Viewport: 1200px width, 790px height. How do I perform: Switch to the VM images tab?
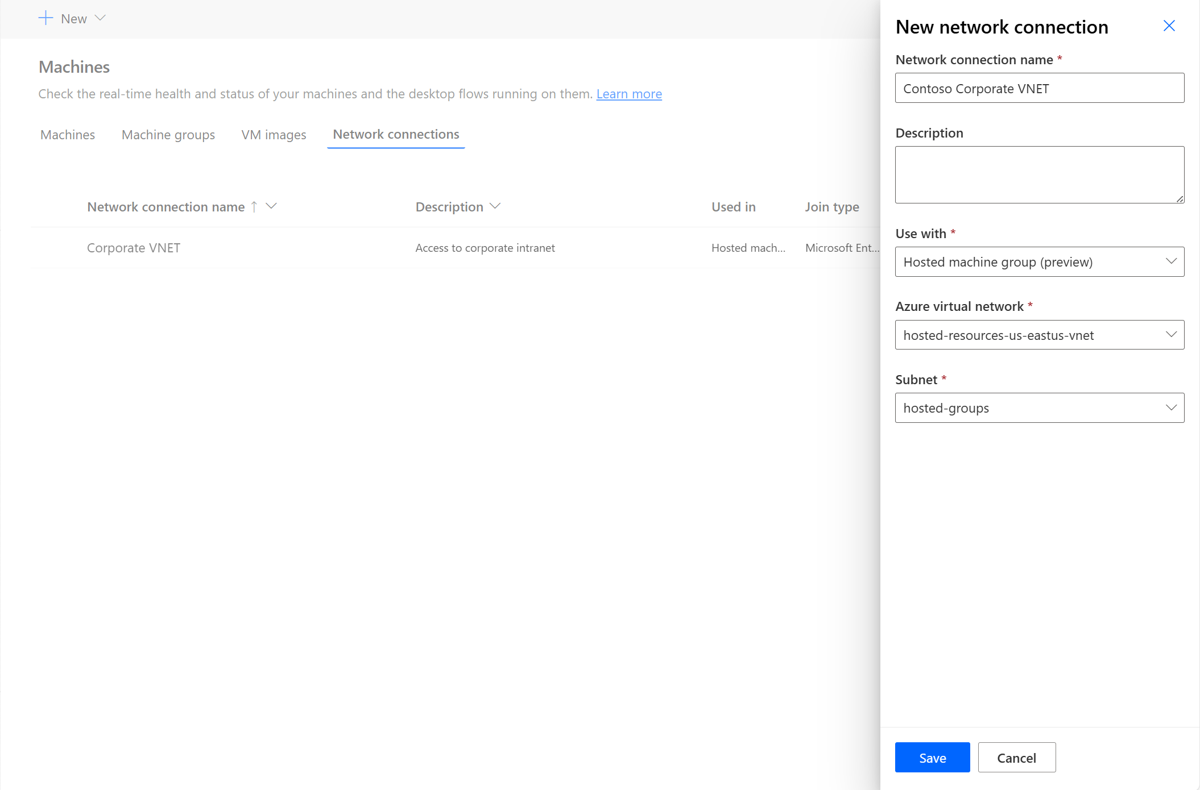tap(275, 134)
